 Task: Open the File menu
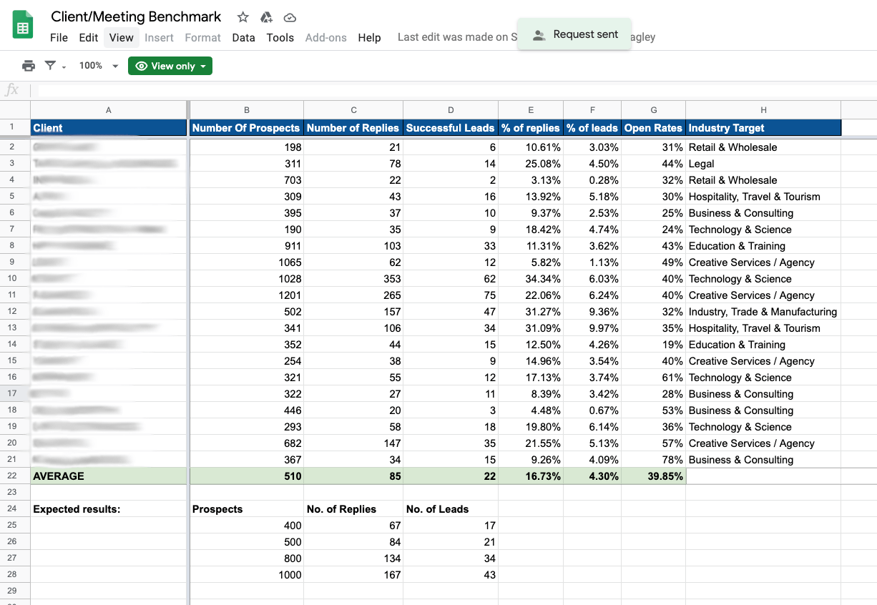click(59, 38)
